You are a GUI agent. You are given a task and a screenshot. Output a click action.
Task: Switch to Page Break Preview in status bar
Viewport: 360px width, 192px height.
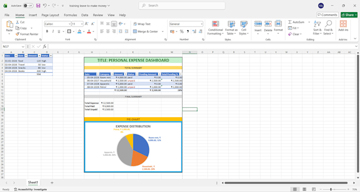[x=313, y=189]
